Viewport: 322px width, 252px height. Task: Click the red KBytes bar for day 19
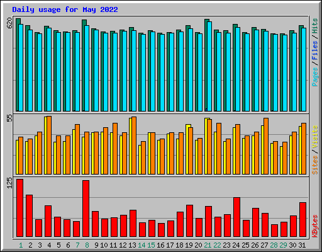[190, 221]
